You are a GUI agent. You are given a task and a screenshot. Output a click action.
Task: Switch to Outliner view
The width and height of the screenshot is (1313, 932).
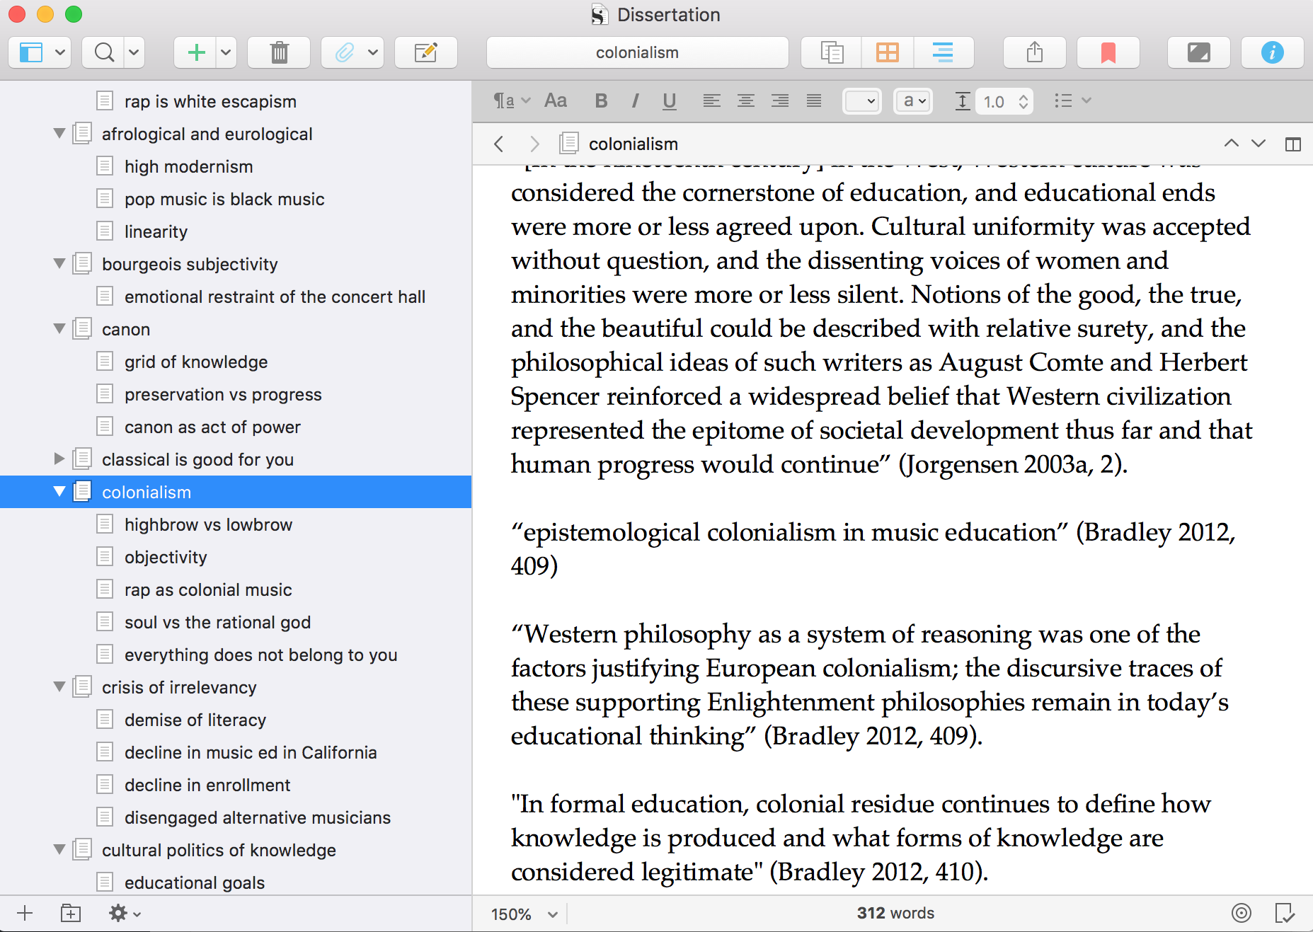point(943,52)
